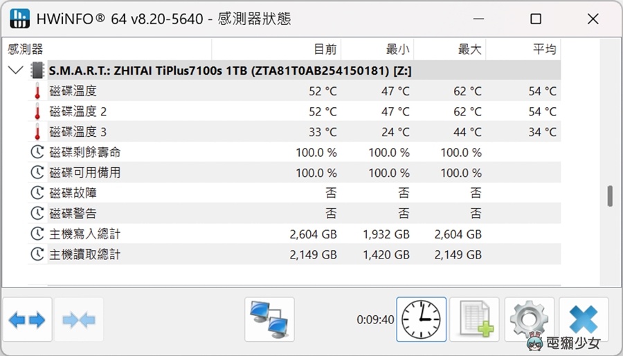Select the 主機讀取總計 row label
The width and height of the screenshot is (623, 356).
coord(84,254)
